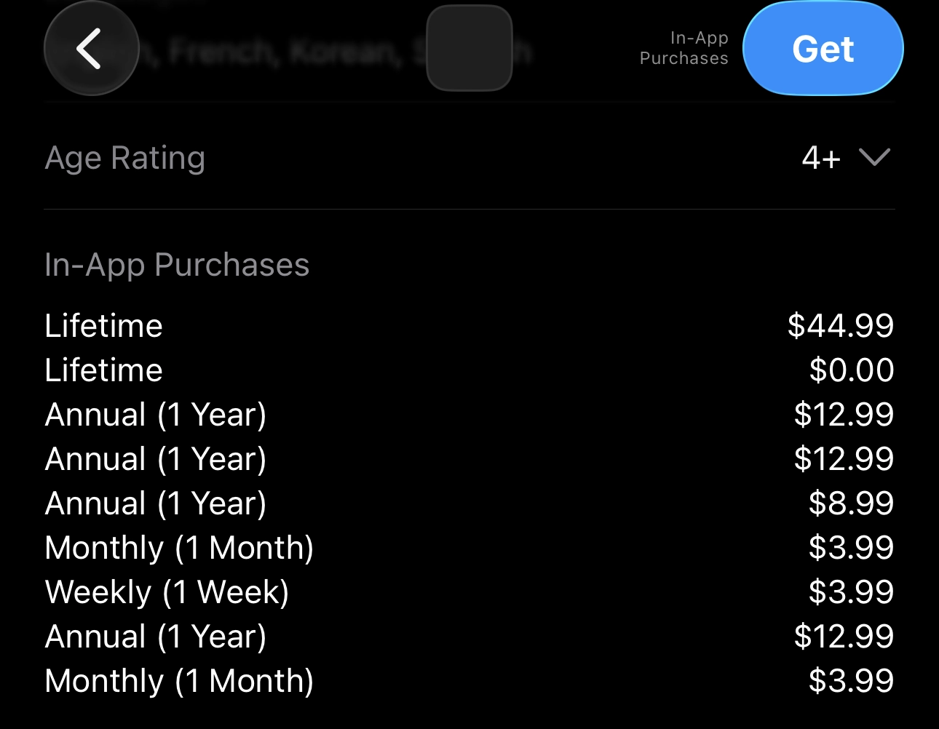939x729 pixels.
Task: Open the 4+ age rating value
Action: click(821, 158)
